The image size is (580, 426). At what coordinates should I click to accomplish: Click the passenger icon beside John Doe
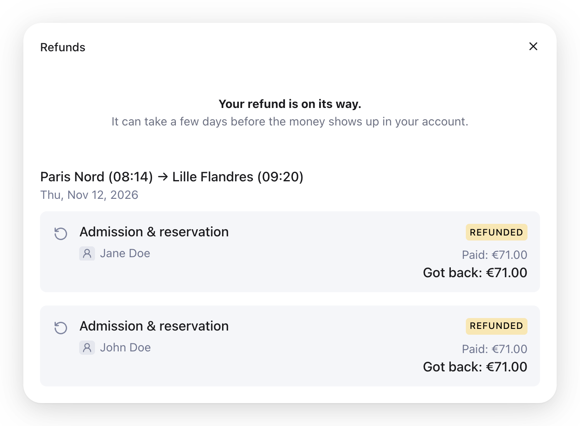click(87, 348)
